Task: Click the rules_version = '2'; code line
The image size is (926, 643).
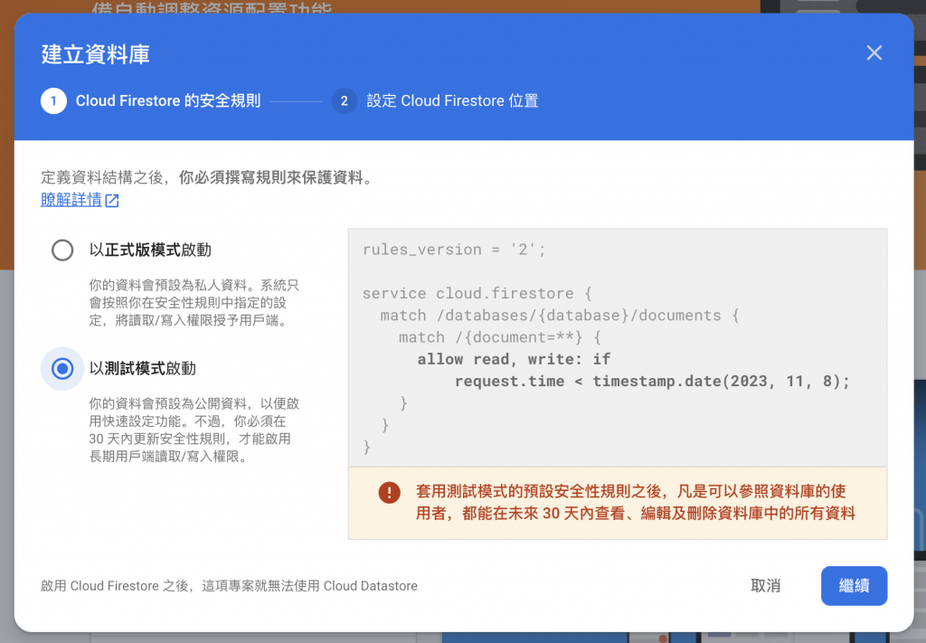Action: (454, 250)
